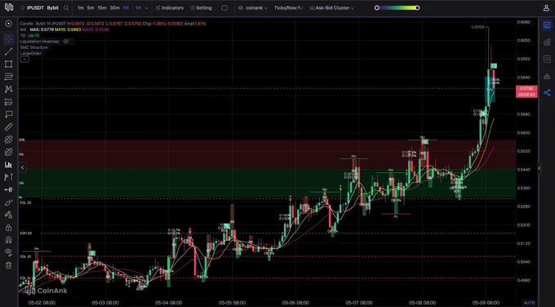Open the user account profile
The height and width of the screenshot is (307, 555).
[546, 8]
